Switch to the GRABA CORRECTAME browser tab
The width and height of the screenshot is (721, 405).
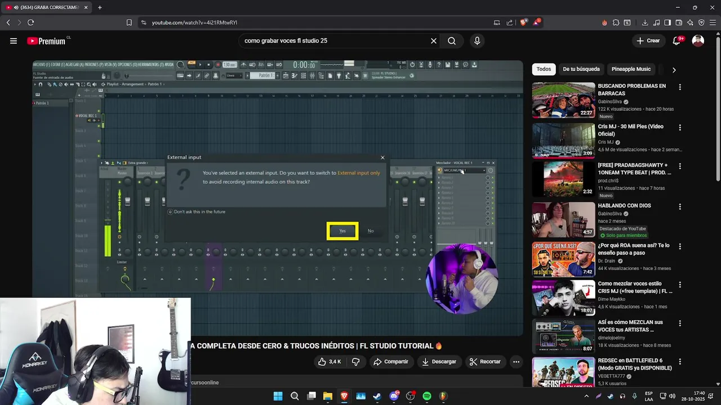click(46, 7)
